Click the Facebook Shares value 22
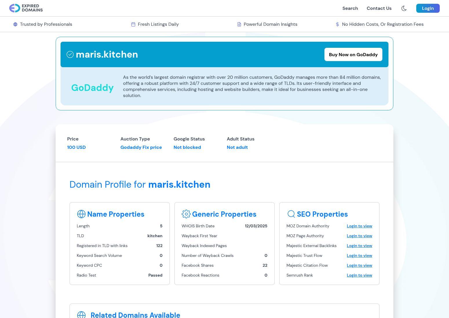 (x=265, y=265)
